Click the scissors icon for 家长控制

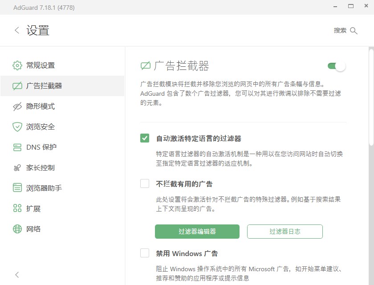click(17, 168)
